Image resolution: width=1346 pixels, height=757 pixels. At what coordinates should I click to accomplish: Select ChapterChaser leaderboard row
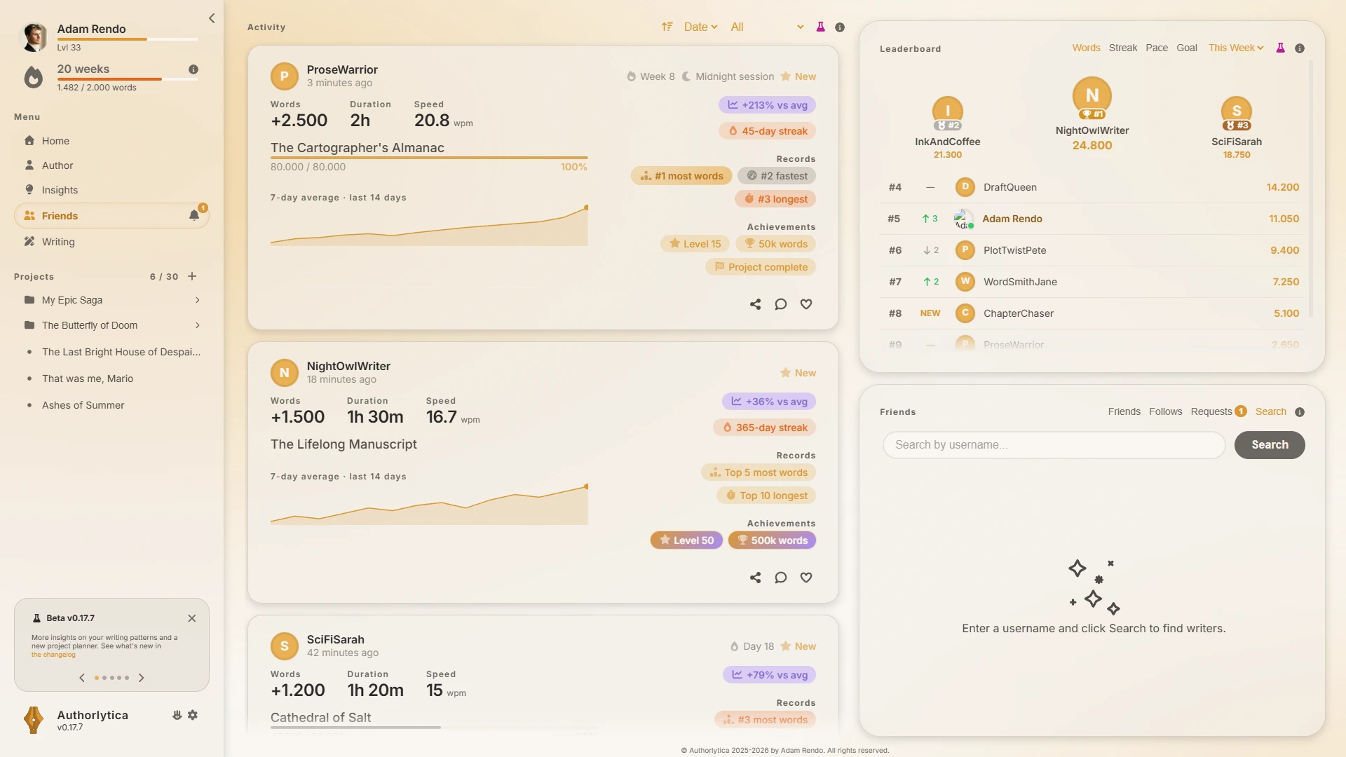pyautogui.click(x=1092, y=313)
